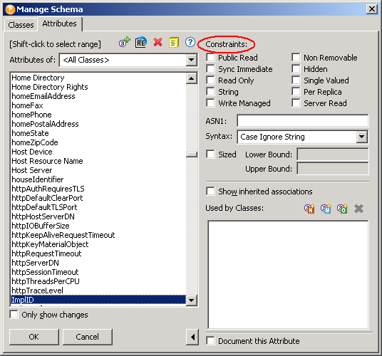Image resolution: width=382 pixels, height=356 pixels.
Task: Enable the Single Valued checkbox
Action: (296, 80)
